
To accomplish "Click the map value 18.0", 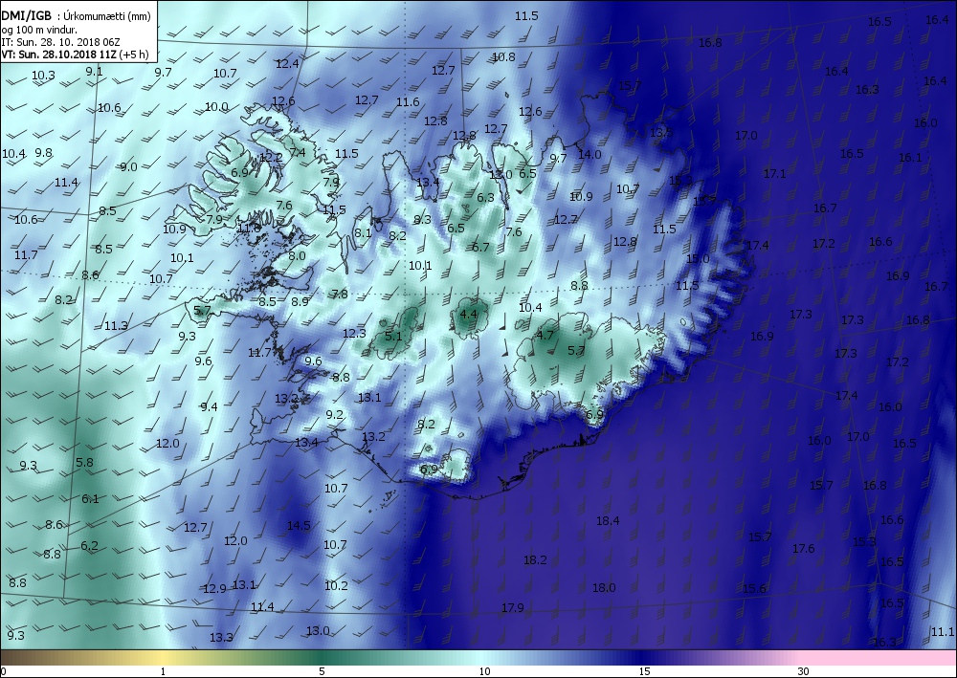I will click(604, 588).
